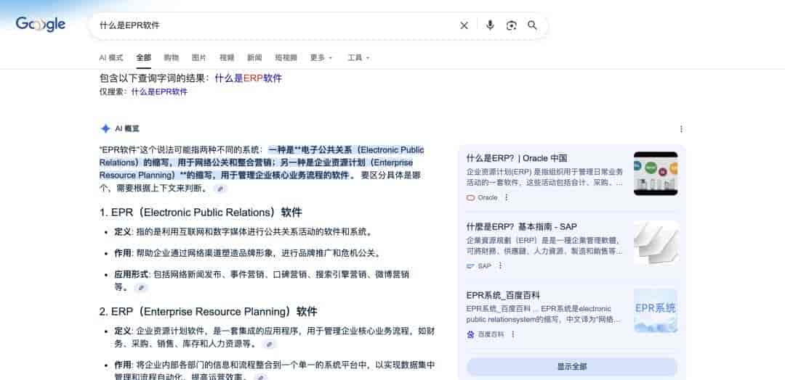The width and height of the screenshot is (785, 380).
Task: Click the Oracle snippet 企业资源计划(ERP) description
Action: (x=544, y=177)
